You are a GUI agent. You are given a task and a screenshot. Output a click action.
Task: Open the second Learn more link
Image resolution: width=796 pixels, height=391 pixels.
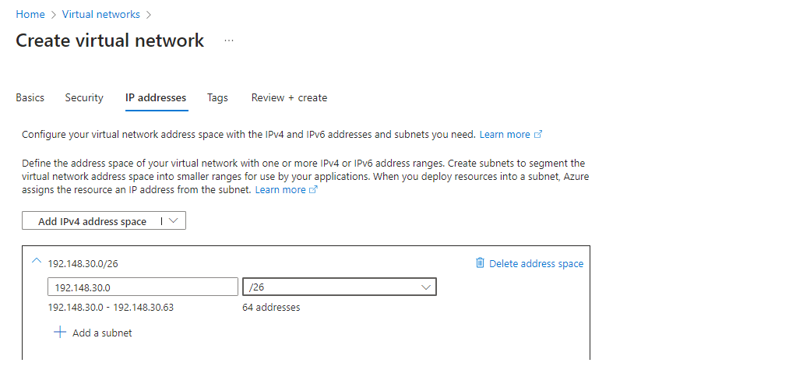[x=280, y=190]
